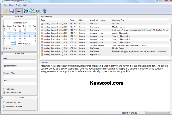
Task: Select the new 1 - Notepad++ row
Action: [105, 33]
